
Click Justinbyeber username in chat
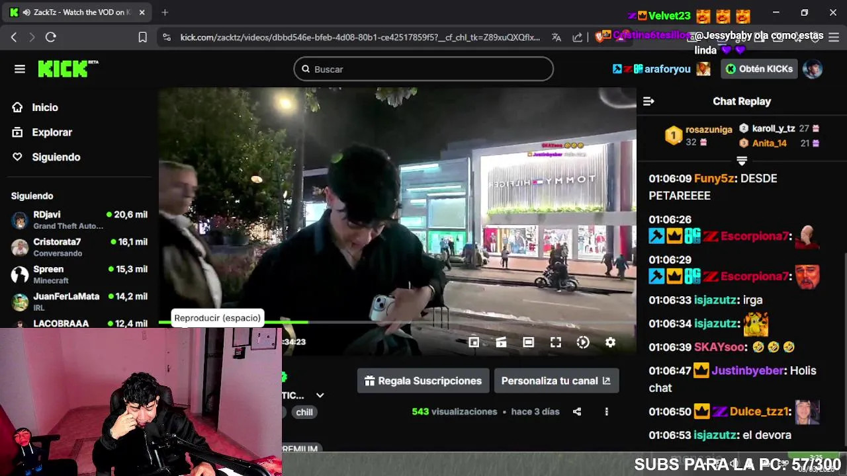(748, 371)
